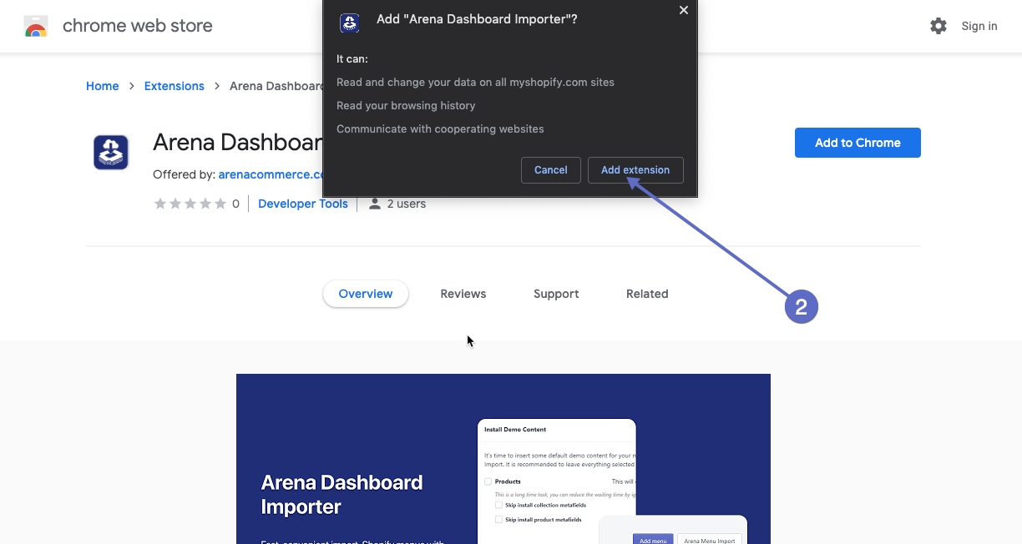
Task: Check the Products checkbox in the demo screenshot
Action: [487, 481]
